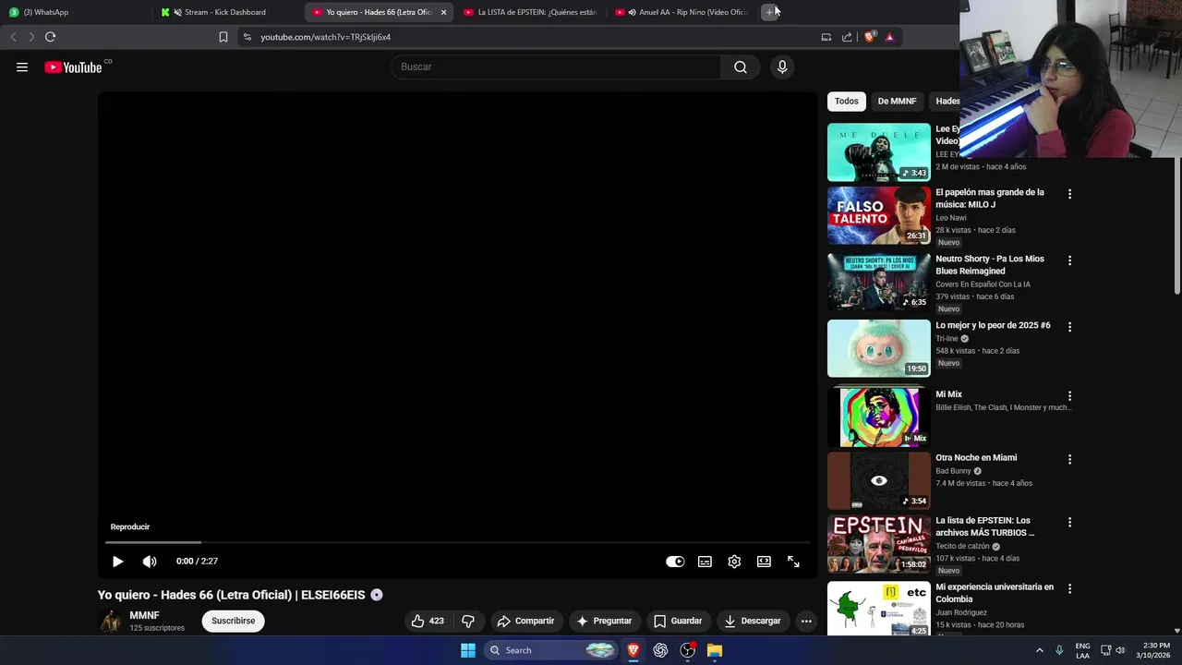This screenshot has width=1182, height=665.
Task: Switch to the La LISTA de EPSTEIN tab
Action: [x=532, y=12]
